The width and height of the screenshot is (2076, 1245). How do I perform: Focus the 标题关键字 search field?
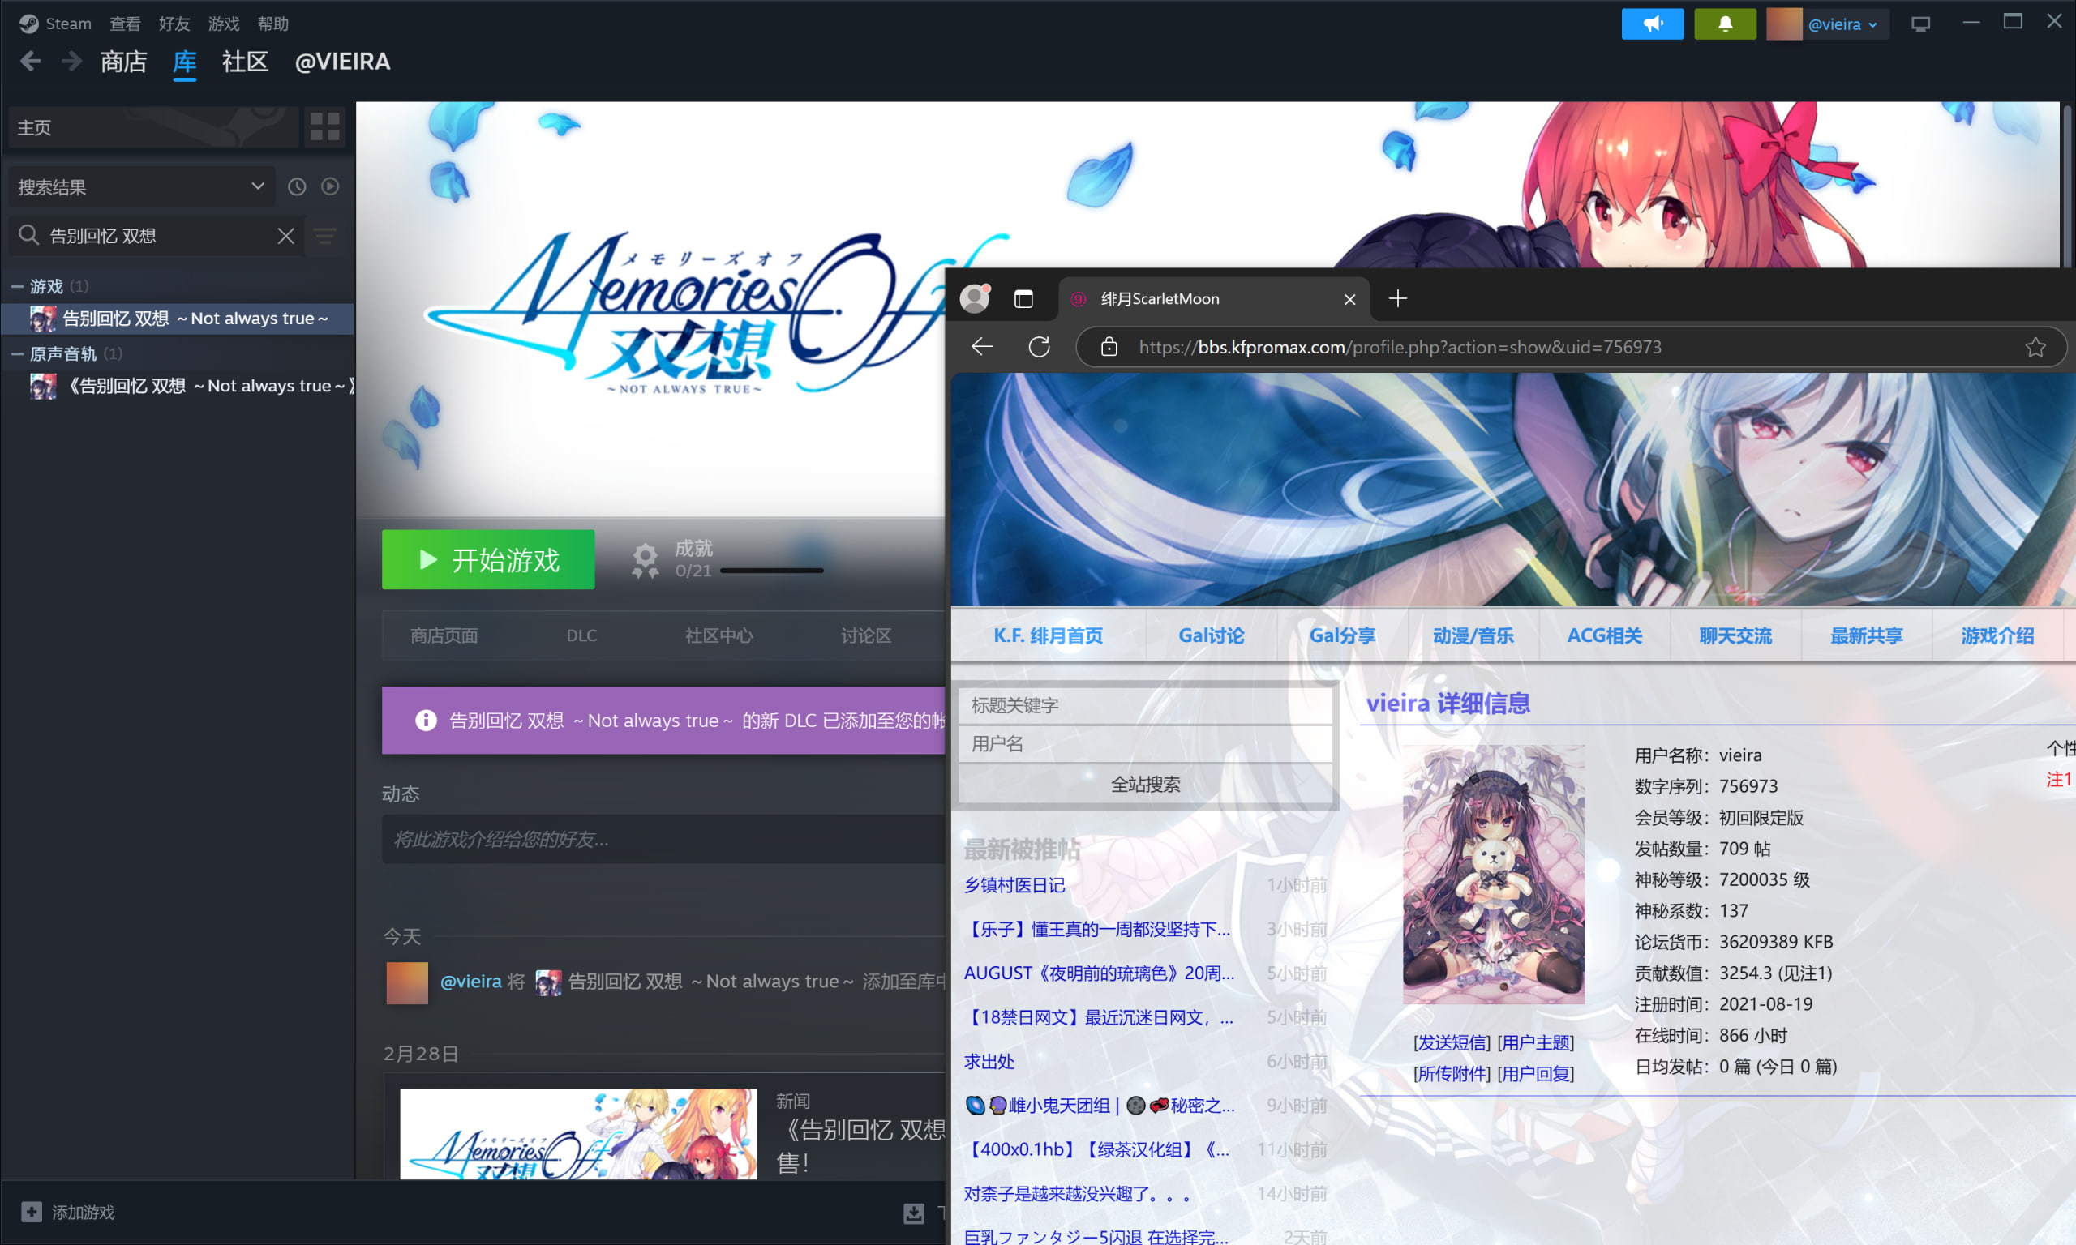pos(1144,705)
